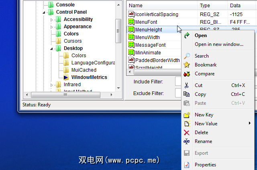Choose Delete in the context menu
Screen dimensions: 257x170
(x=218, y=133)
